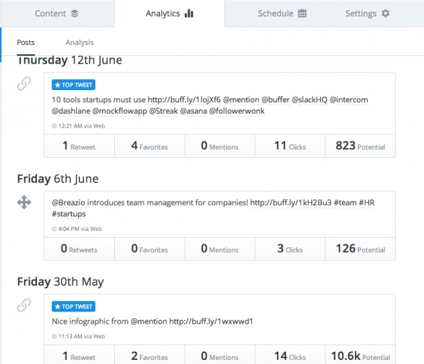The image size is (424, 364).
Task: Switch to the Schedule tab
Action: coord(282,14)
